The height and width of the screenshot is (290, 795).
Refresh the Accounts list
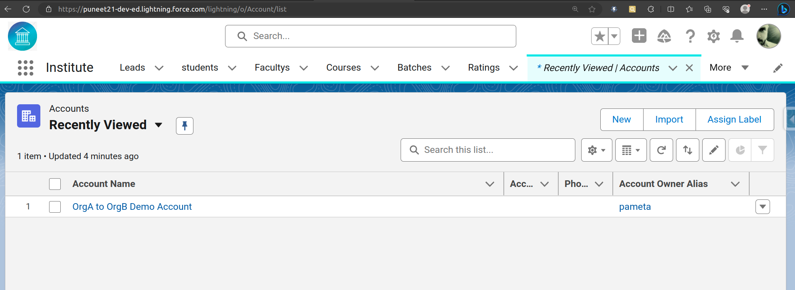tap(661, 150)
